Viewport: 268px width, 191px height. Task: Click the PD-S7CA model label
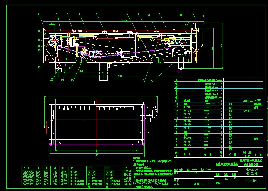coord(251,169)
